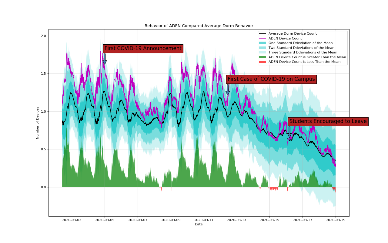This screenshot has height=243, width=388.
Task: Select the 'Students Encouraged to Leave' annotation label
Action: [x=328, y=122]
